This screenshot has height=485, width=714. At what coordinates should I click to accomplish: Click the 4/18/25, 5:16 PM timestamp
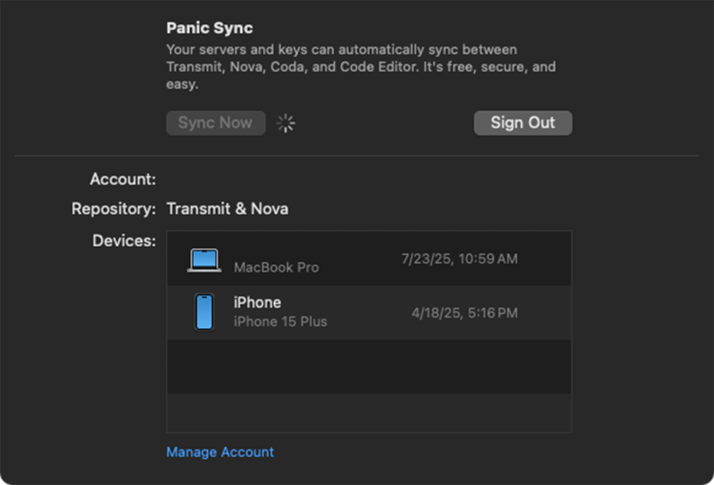point(465,313)
